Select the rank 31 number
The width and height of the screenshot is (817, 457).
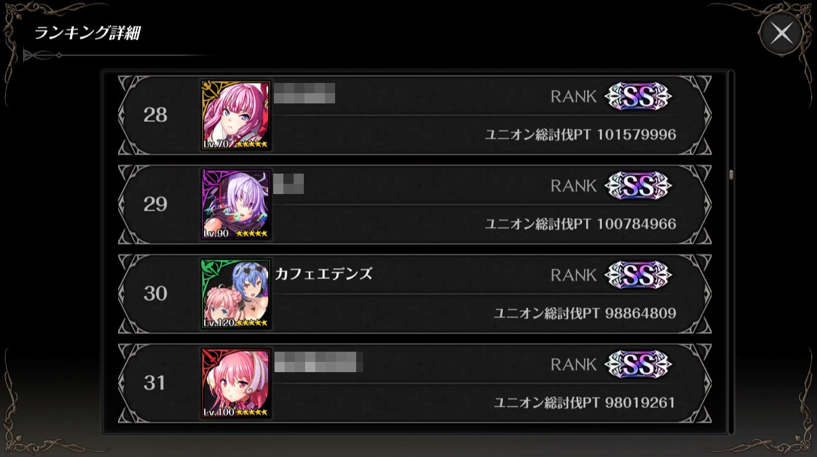tap(155, 383)
